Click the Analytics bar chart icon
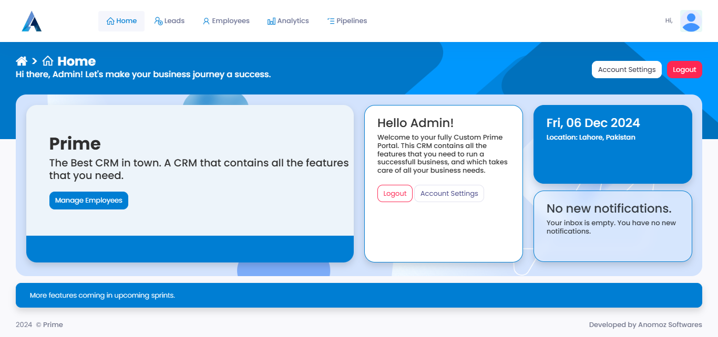 pyautogui.click(x=271, y=21)
